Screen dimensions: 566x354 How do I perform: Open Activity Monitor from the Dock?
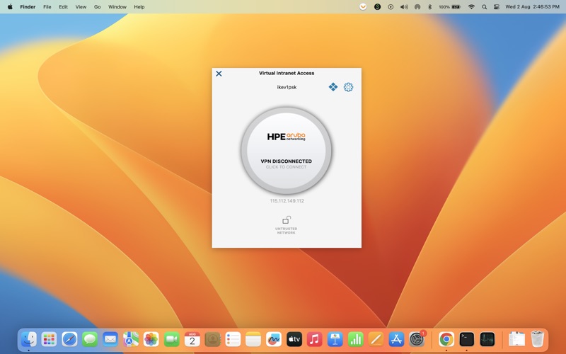(487, 339)
